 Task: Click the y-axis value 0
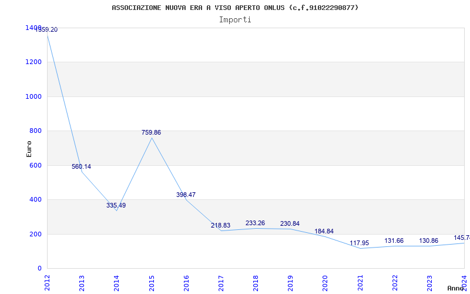coord(39,269)
